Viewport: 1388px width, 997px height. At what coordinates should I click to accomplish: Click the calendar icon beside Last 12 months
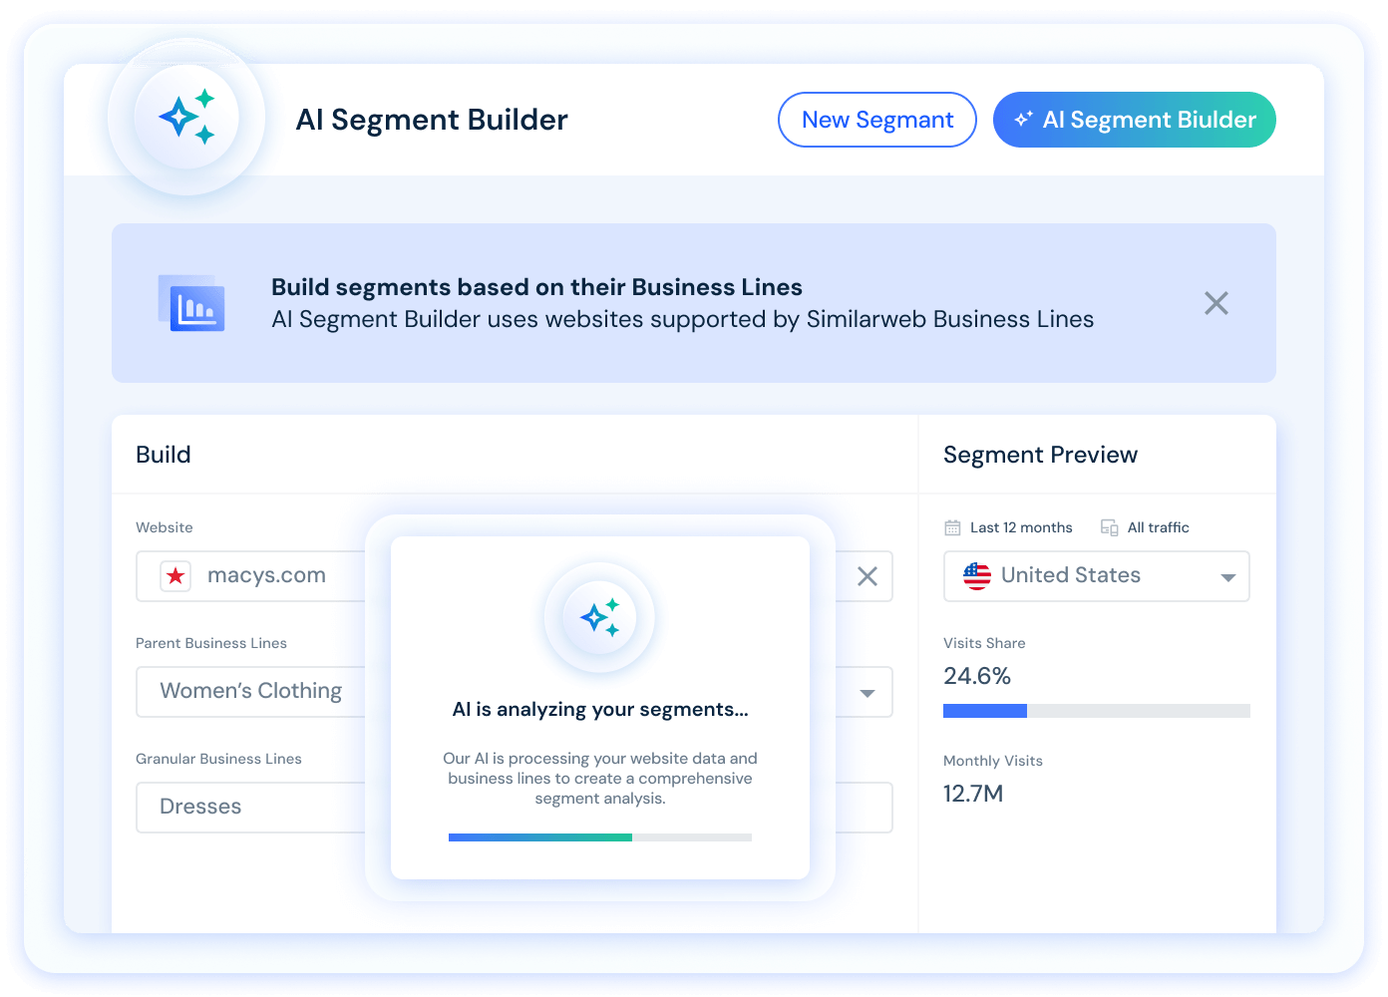tap(952, 527)
